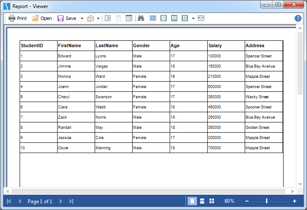The image size is (307, 210).
Task: Open Find with binoculars icon
Action: [141, 18]
